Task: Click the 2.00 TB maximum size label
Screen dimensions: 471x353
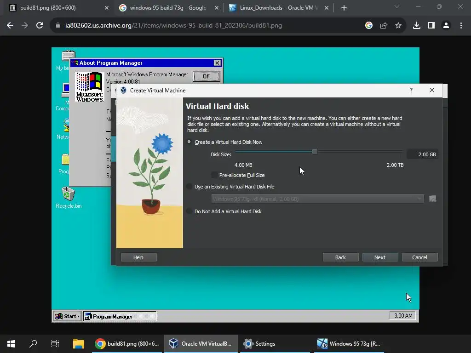Action: [x=395, y=165]
